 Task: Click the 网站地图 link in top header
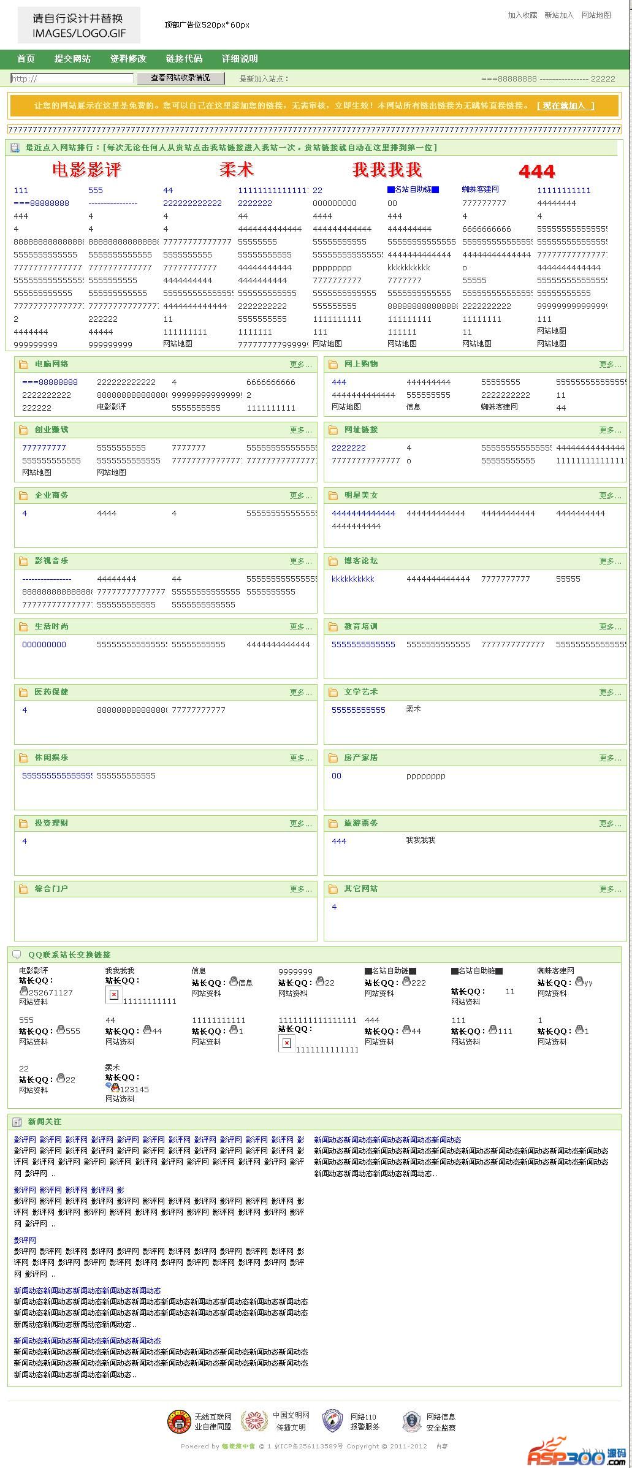click(x=596, y=15)
